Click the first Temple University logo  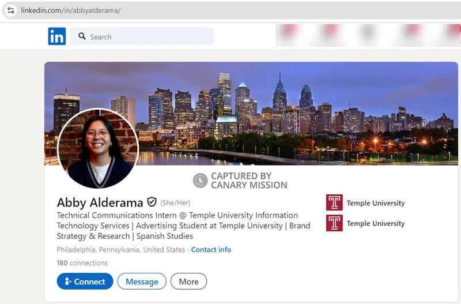click(x=334, y=202)
